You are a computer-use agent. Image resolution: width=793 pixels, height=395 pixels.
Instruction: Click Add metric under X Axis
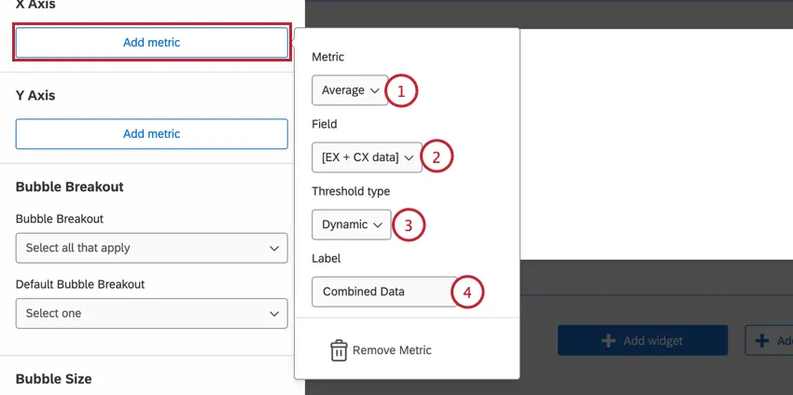point(151,43)
